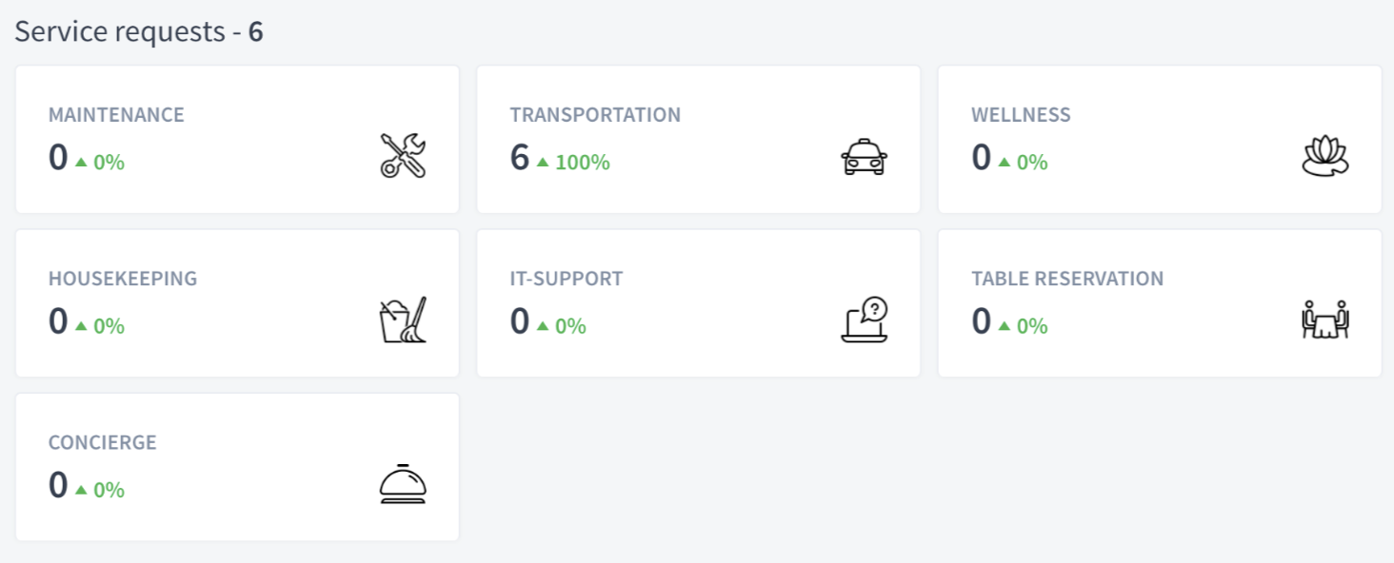1394x563 pixels.
Task: Click the Transportation taxi icon
Action: (865, 156)
